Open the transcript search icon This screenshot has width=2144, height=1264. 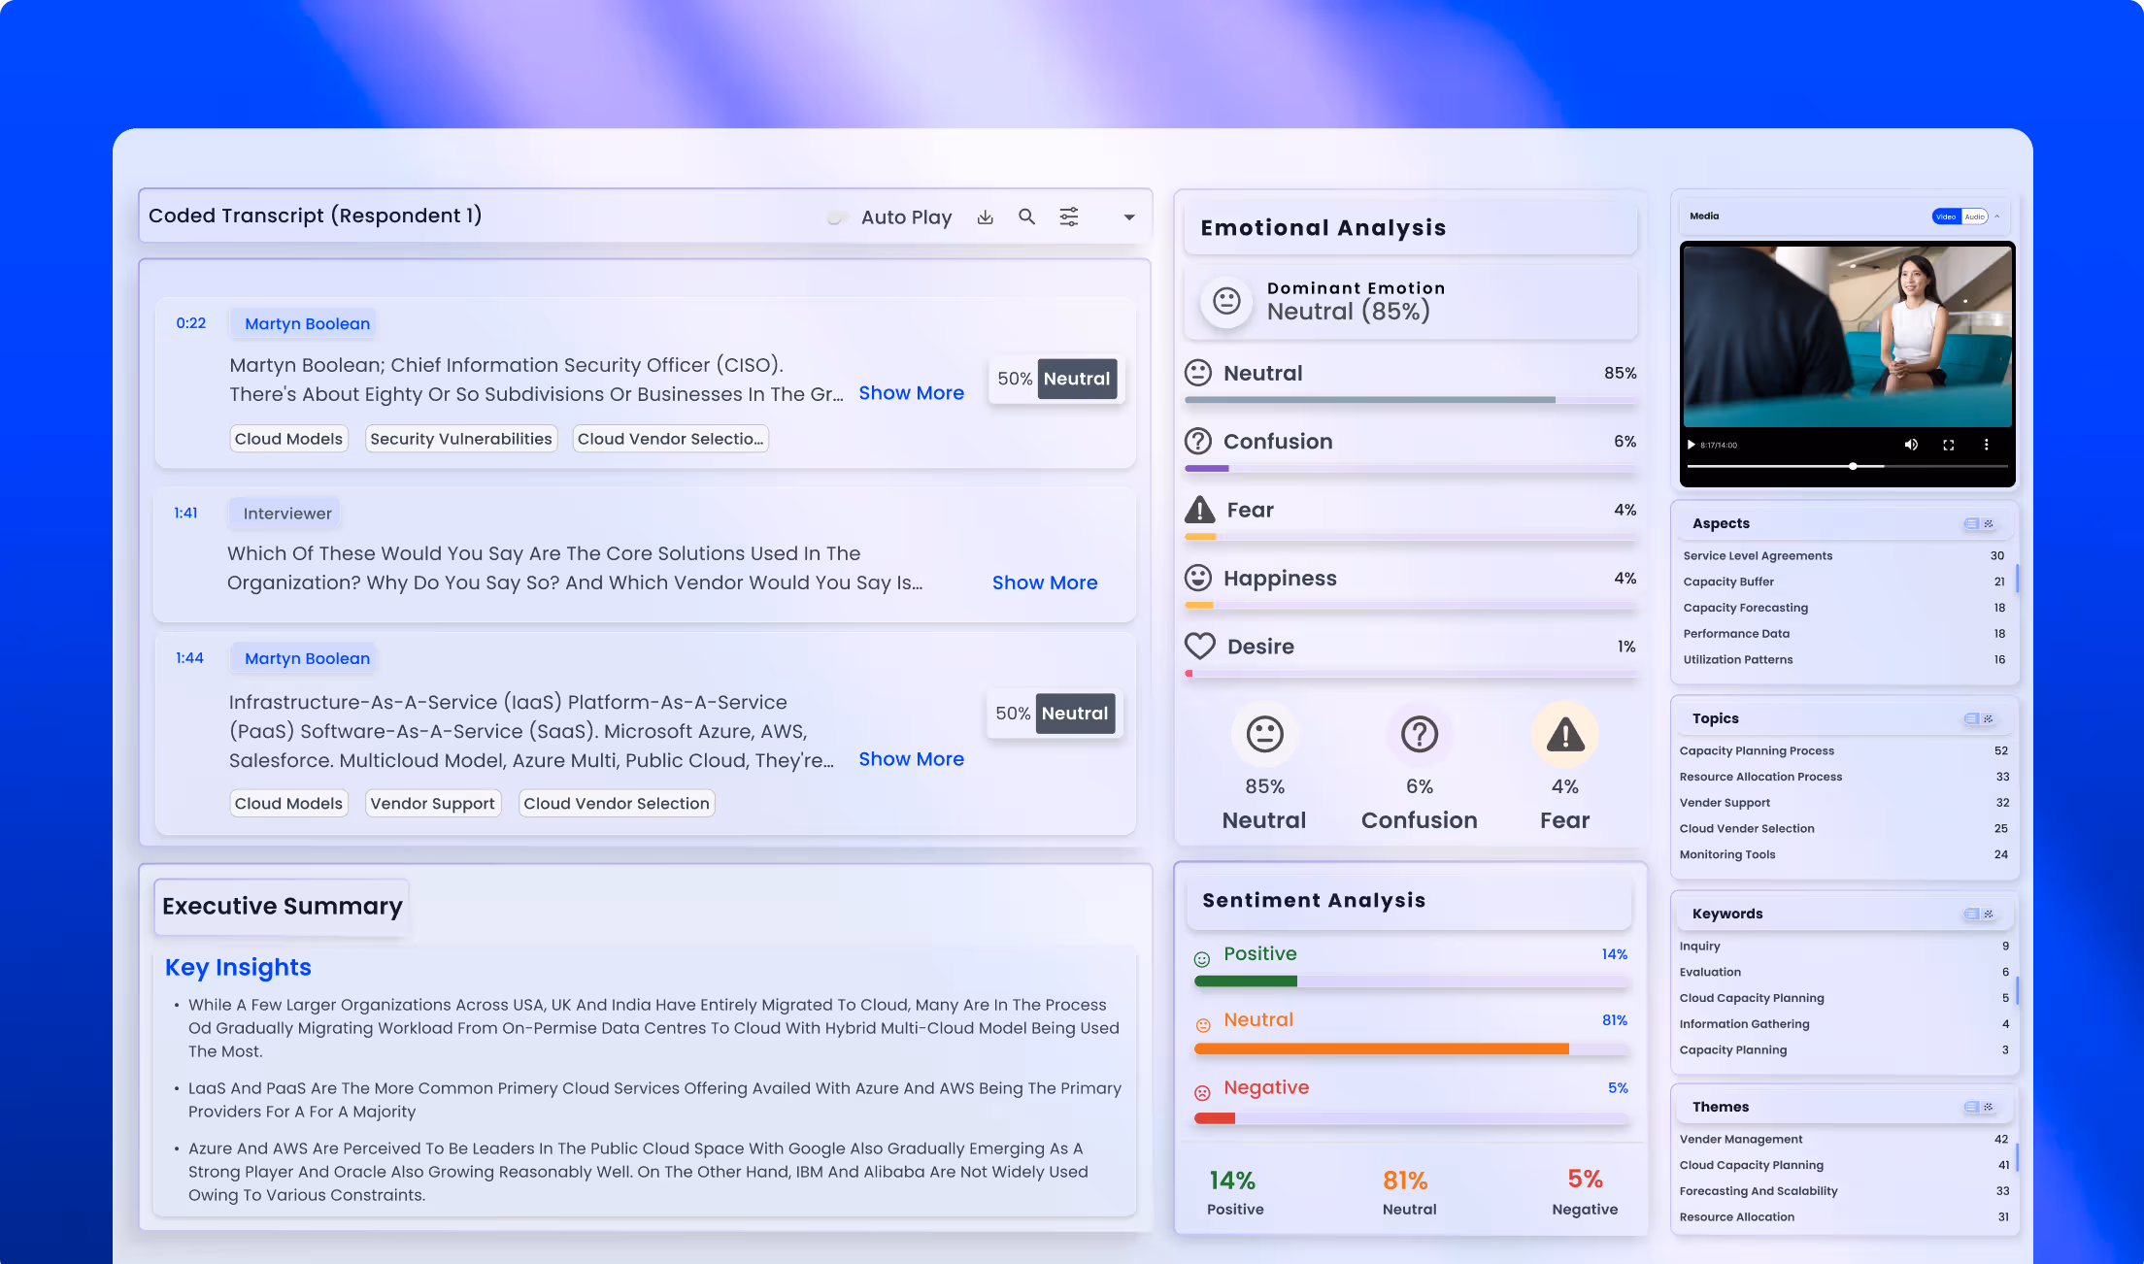click(1026, 217)
